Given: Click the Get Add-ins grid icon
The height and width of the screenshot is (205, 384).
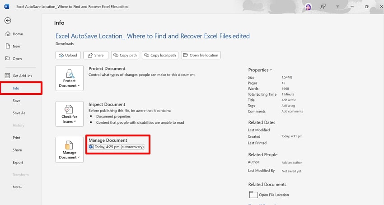Looking at the screenshot, I should [x=7, y=75].
